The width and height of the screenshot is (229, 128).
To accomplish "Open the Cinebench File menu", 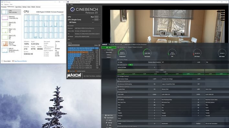I will click(x=68, y=5).
